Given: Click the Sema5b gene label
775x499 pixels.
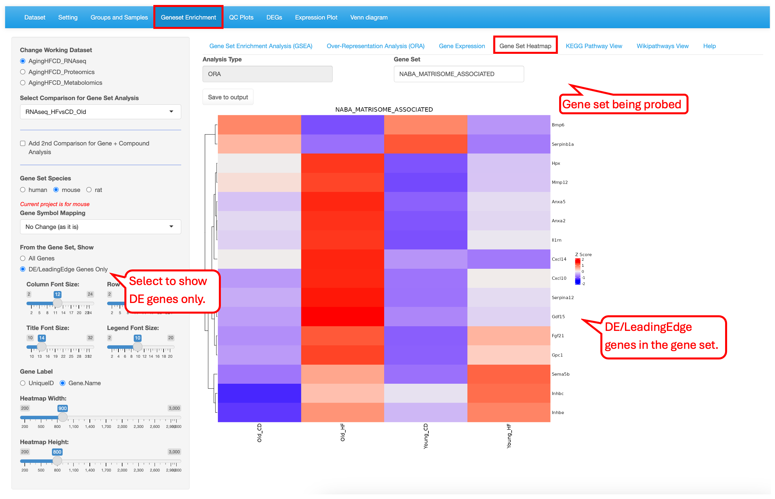Looking at the screenshot, I should 560,374.
